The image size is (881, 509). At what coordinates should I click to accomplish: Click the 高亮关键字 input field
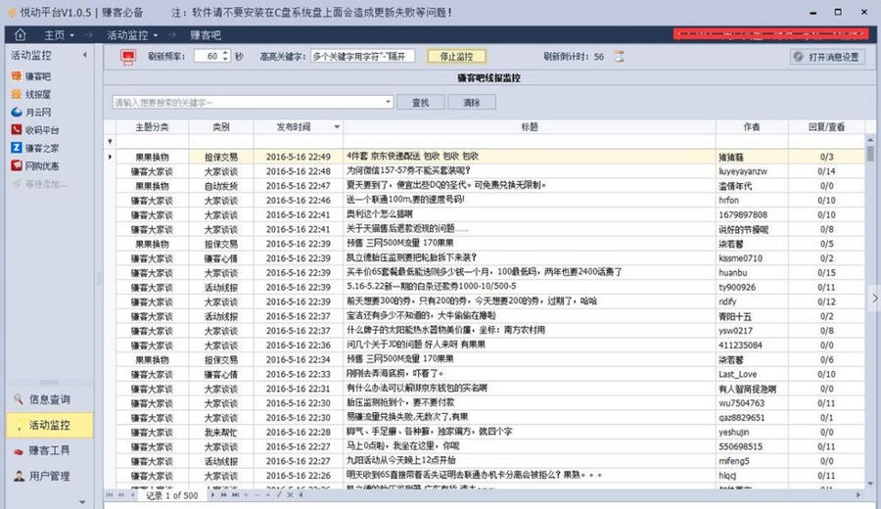tap(362, 56)
